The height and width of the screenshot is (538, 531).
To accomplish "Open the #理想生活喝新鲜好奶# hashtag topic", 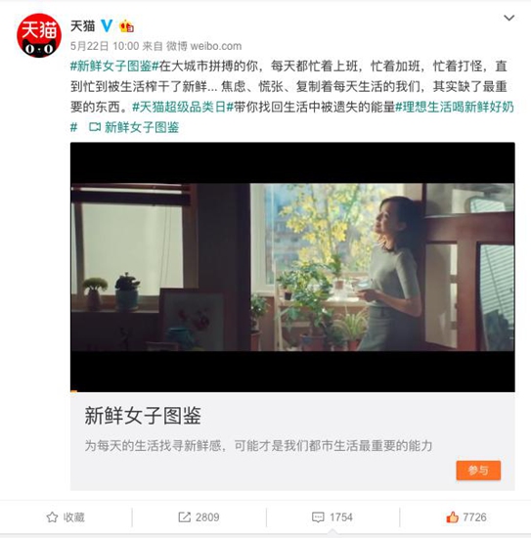I will (x=455, y=107).
